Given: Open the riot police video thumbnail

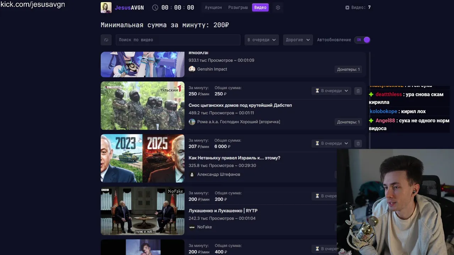Looking at the screenshot, I should (143, 106).
